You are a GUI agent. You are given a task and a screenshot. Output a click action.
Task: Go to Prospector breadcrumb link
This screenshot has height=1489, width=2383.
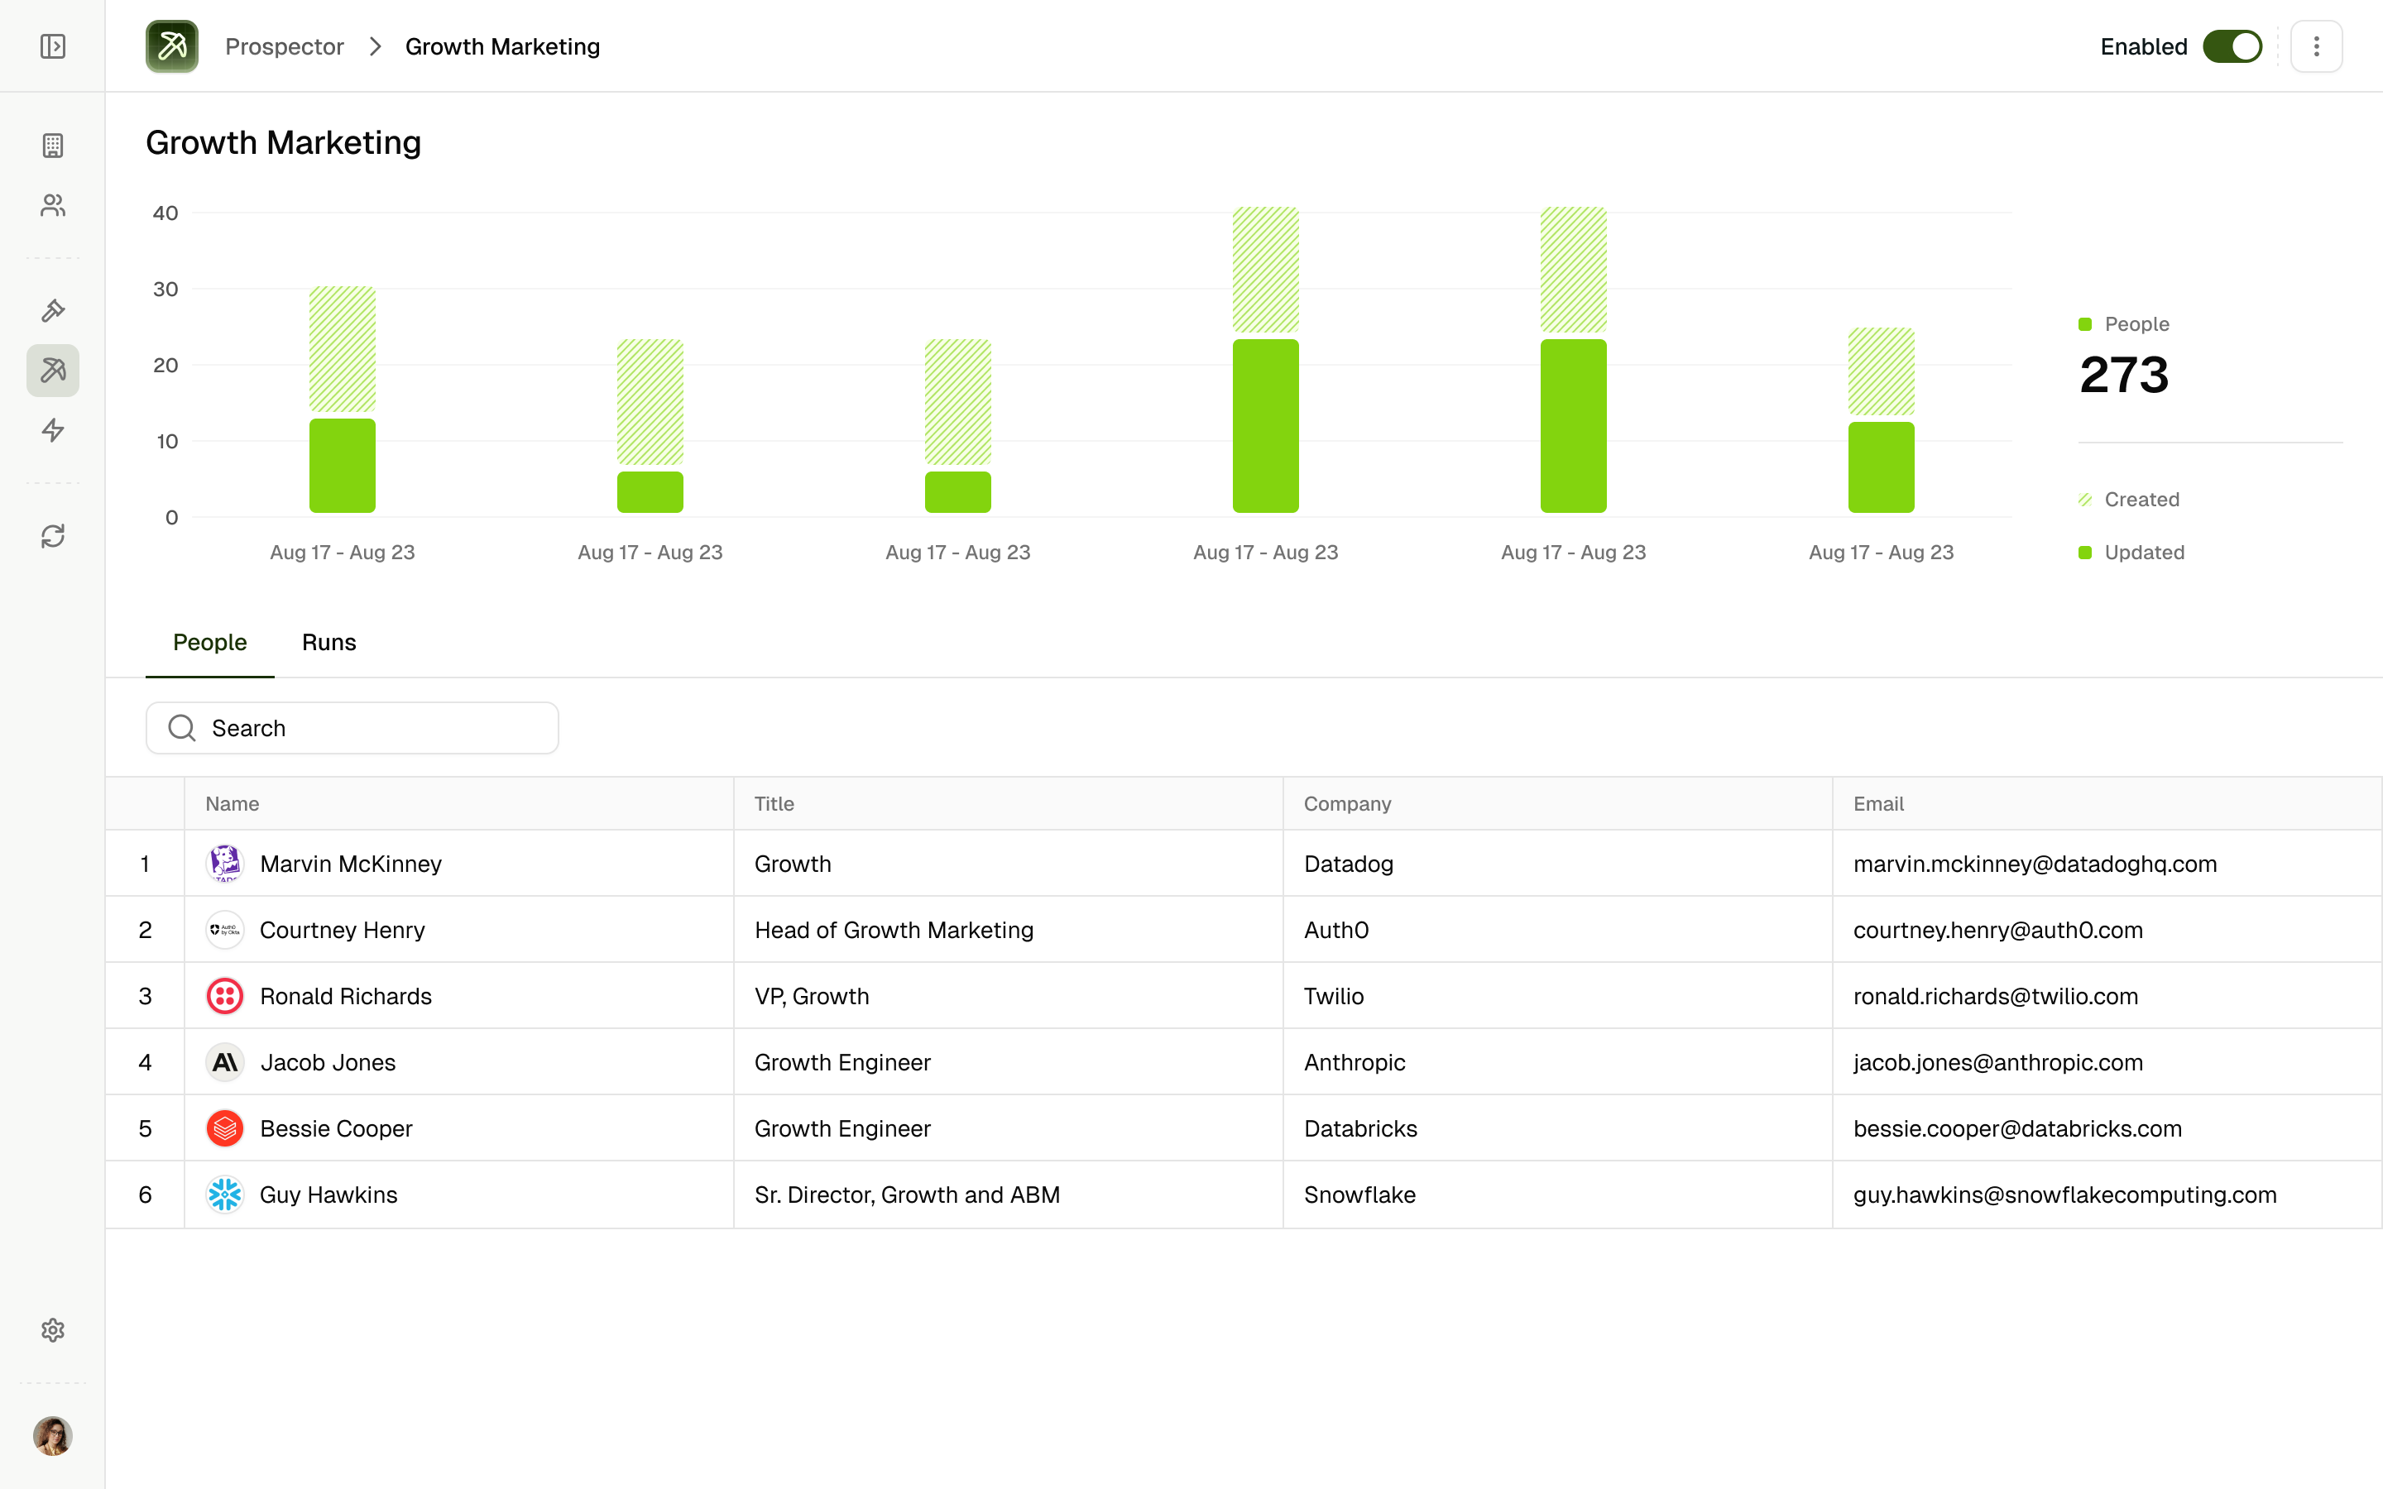tap(284, 46)
